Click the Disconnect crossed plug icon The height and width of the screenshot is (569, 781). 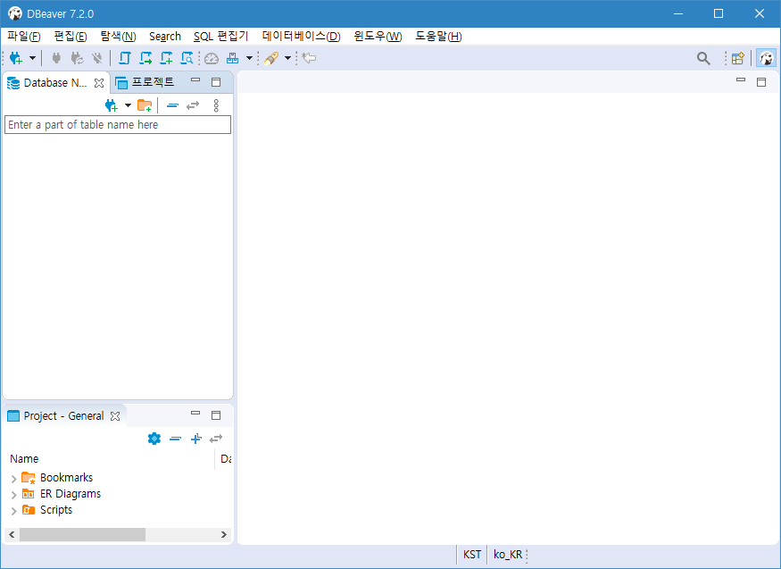point(97,58)
